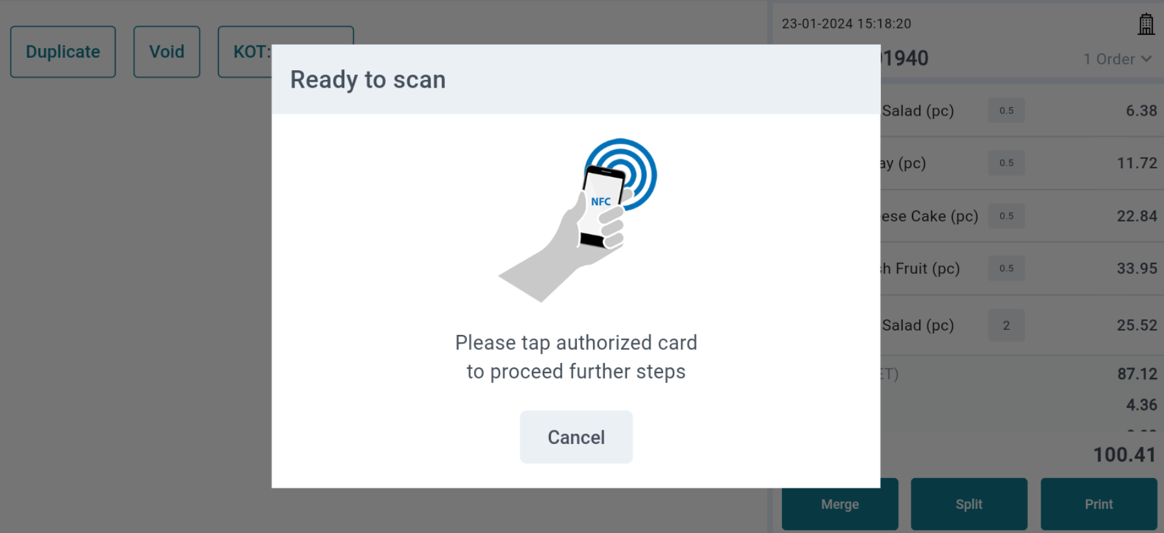Click the building icon at top right
The image size is (1164, 533).
pyautogui.click(x=1146, y=24)
